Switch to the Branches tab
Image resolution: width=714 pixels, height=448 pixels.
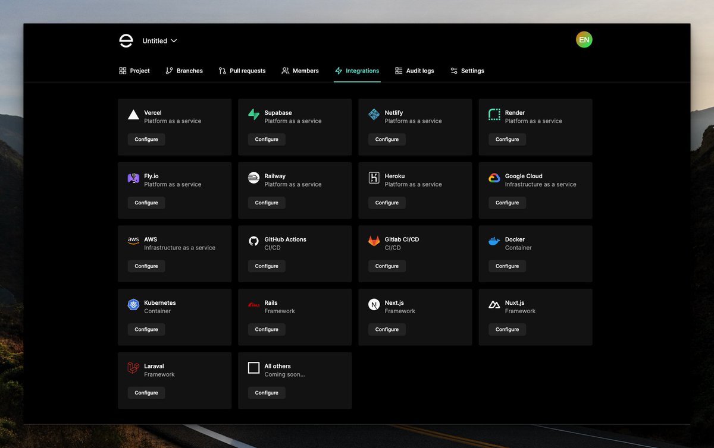184,71
